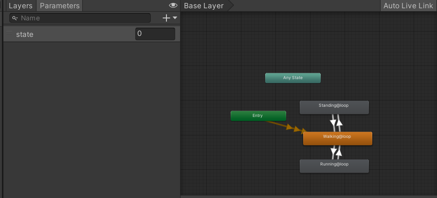Screen dimensions: 437x198
Task: Select the Walking@loop state node
Action: click(338, 138)
